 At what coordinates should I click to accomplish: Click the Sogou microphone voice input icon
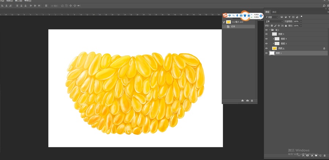(x=237, y=15)
